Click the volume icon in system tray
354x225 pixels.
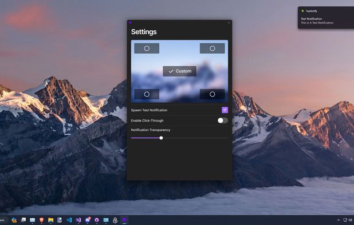(350, 220)
